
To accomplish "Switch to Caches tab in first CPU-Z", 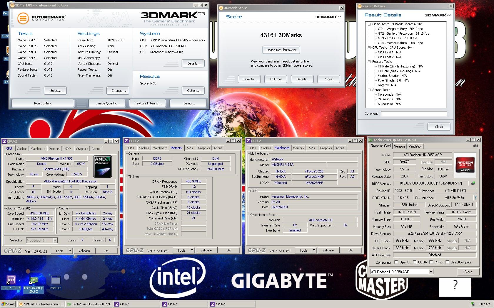I will [22, 149].
